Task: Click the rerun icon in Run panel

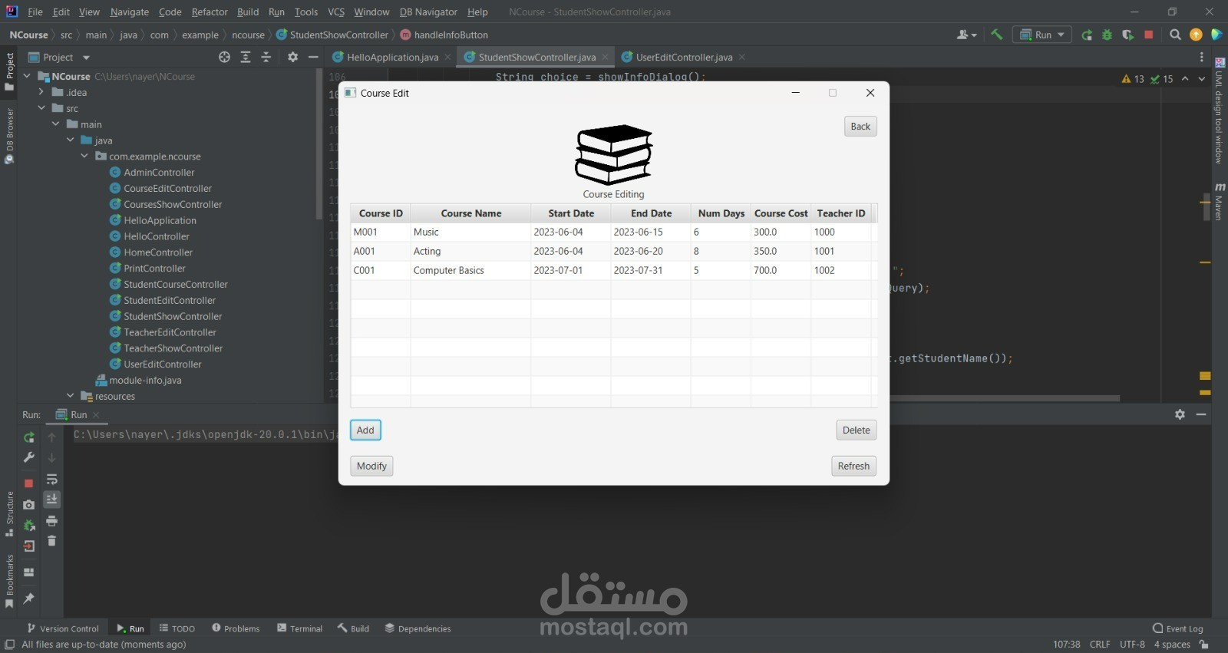Action: pyautogui.click(x=29, y=437)
